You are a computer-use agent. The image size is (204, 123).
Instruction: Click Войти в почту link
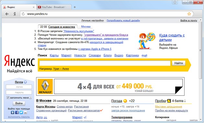(189, 20)
